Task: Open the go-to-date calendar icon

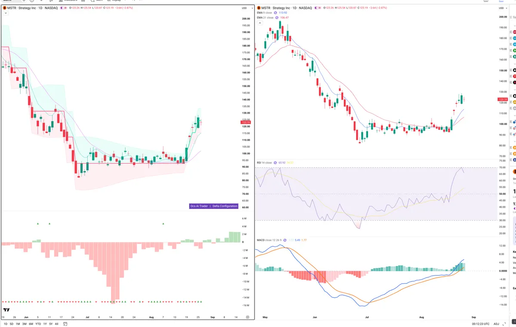Action: 65,324
